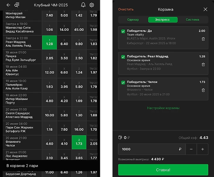The image size is (214, 177).
Task: Uncheck the Team vitality winner checkbox
Action: pyautogui.click(x=123, y=31)
